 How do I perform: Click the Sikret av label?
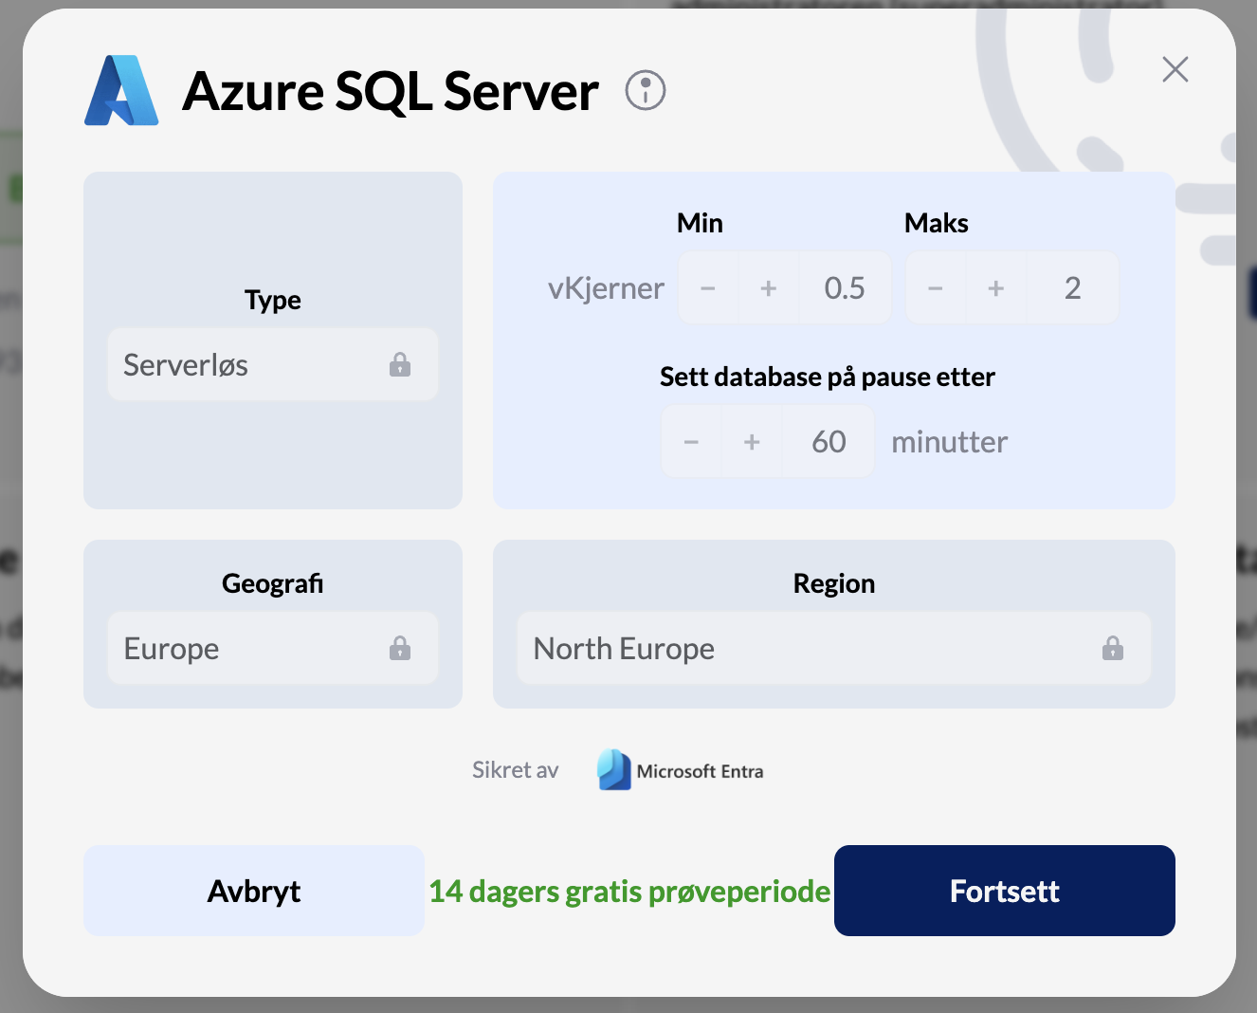tap(516, 770)
